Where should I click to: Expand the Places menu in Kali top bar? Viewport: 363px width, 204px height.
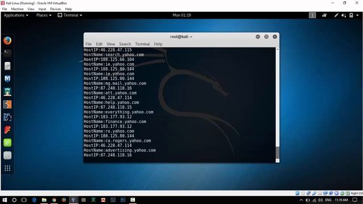click(44, 15)
